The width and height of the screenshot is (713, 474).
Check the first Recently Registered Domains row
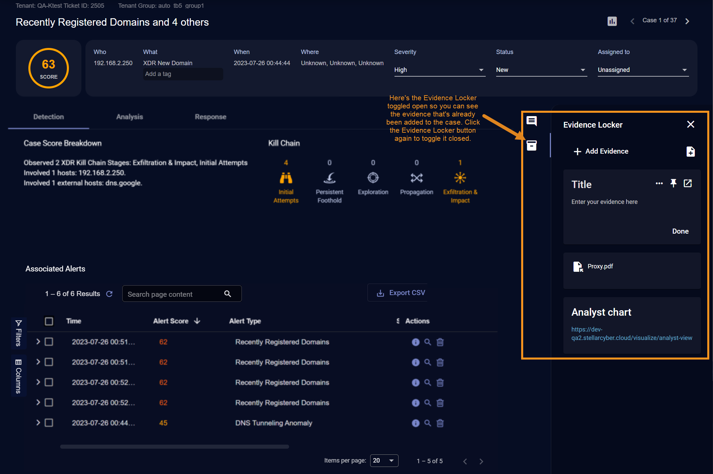[49, 342]
